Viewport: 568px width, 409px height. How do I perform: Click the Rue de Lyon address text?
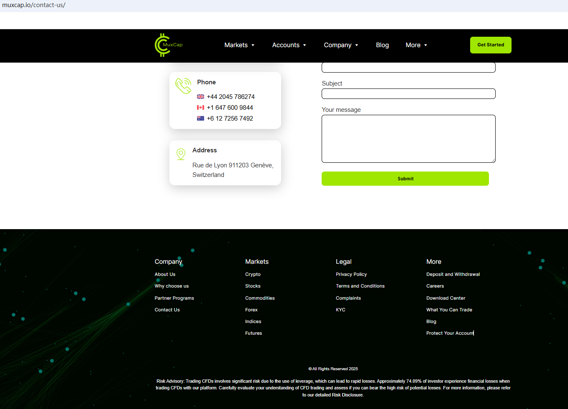tap(233, 170)
